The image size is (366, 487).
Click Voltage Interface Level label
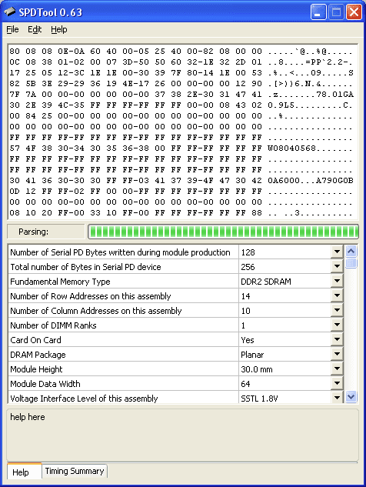tap(84, 399)
